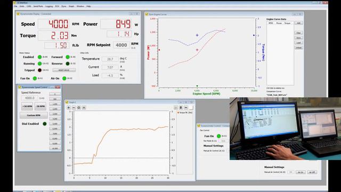Open the CAN menu

click(x=29, y=6)
